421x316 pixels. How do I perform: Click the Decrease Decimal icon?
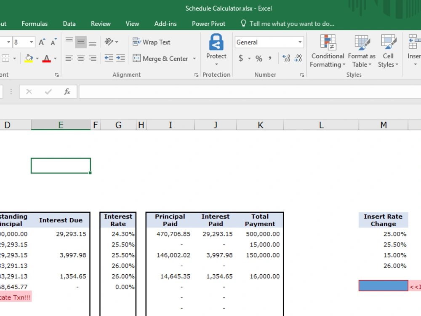[x=298, y=58]
